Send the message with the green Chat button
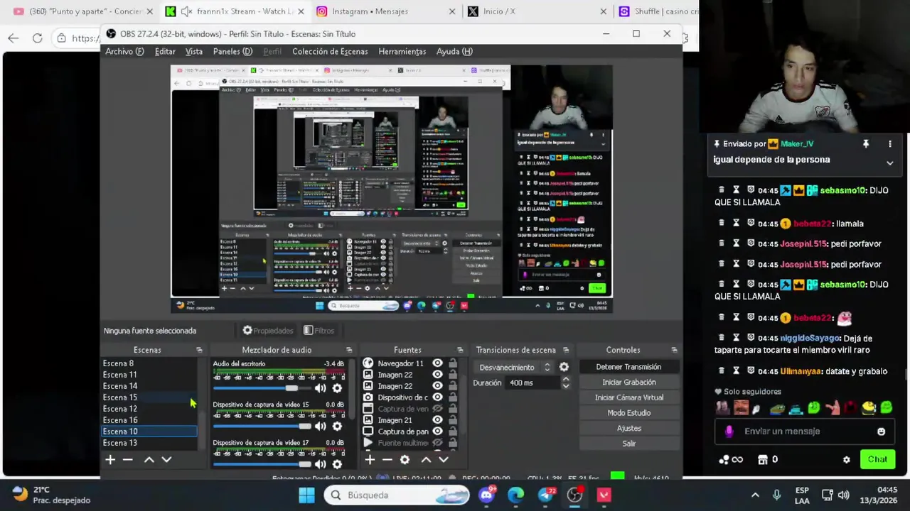Screen dimensions: 910x511 877,460
